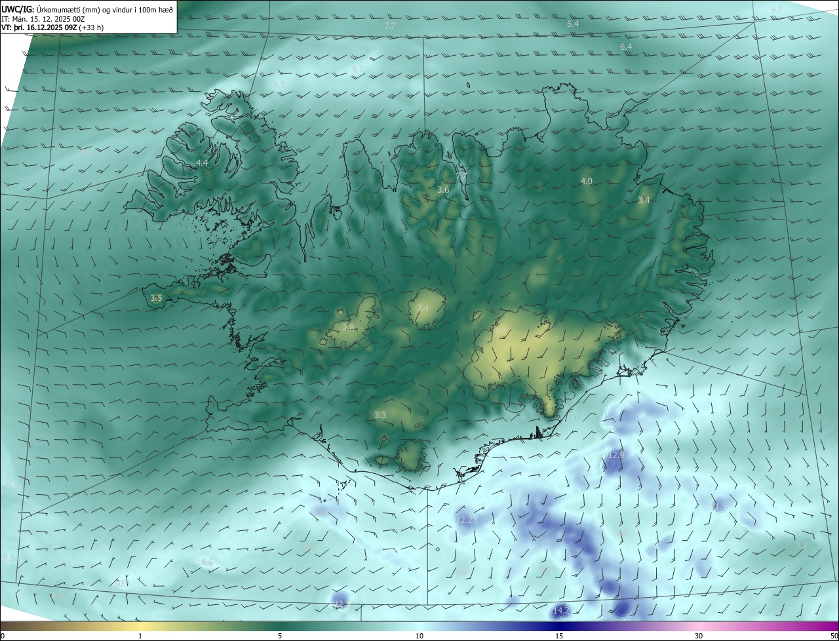This screenshot has height=641, width=839.
Task: Click the 4.4 value over the Westfjords
Action: (x=202, y=163)
